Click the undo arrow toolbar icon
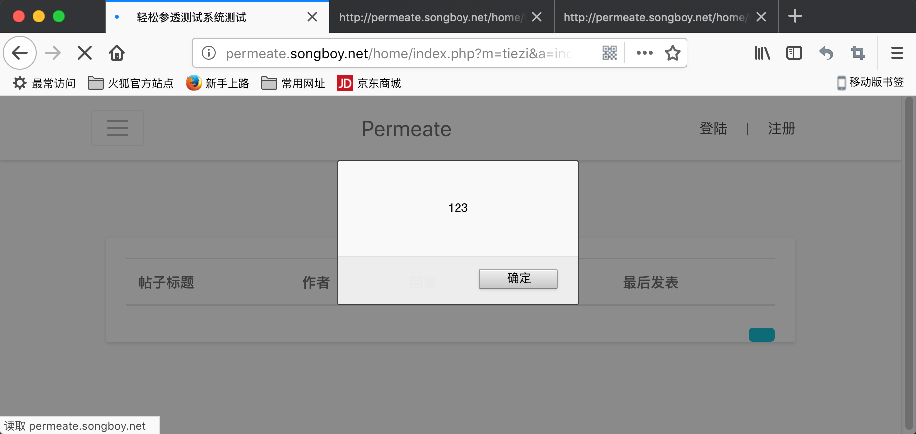Image resolution: width=916 pixels, height=434 pixels. pyautogui.click(x=826, y=53)
